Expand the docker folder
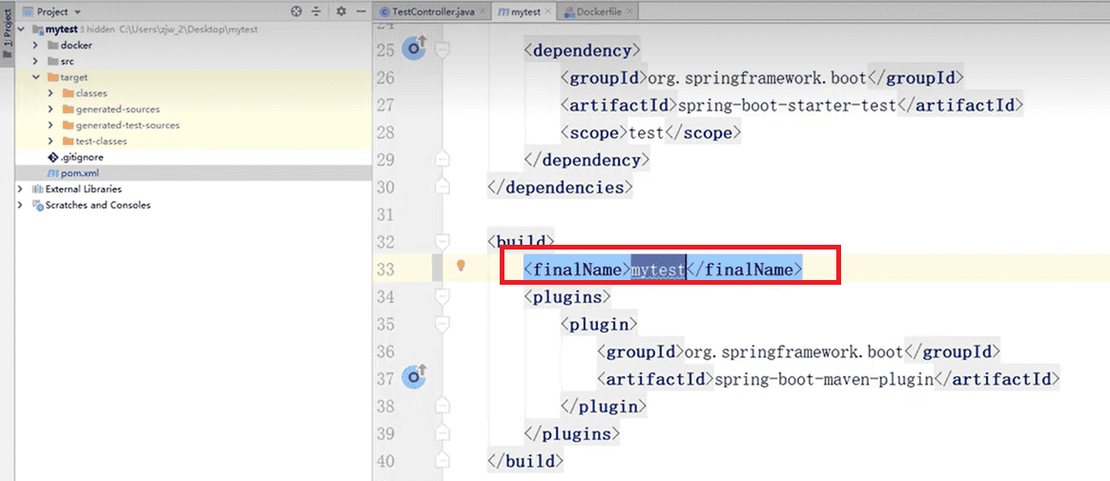1110x481 pixels. pos(36,46)
